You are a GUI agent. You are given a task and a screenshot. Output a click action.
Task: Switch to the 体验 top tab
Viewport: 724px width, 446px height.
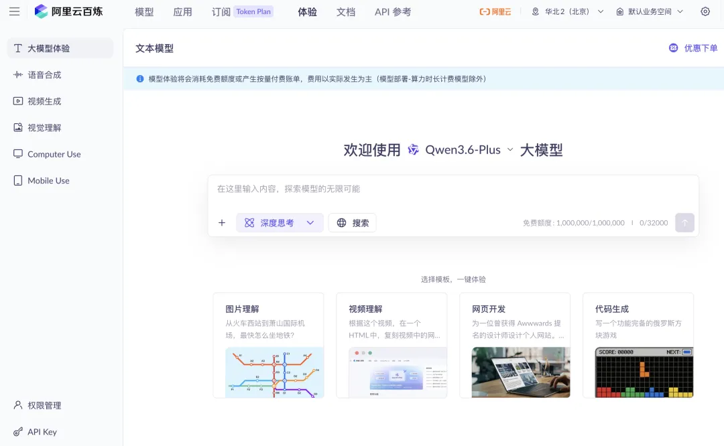pos(308,12)
